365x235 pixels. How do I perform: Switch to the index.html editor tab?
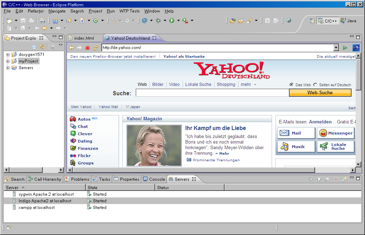84,38
